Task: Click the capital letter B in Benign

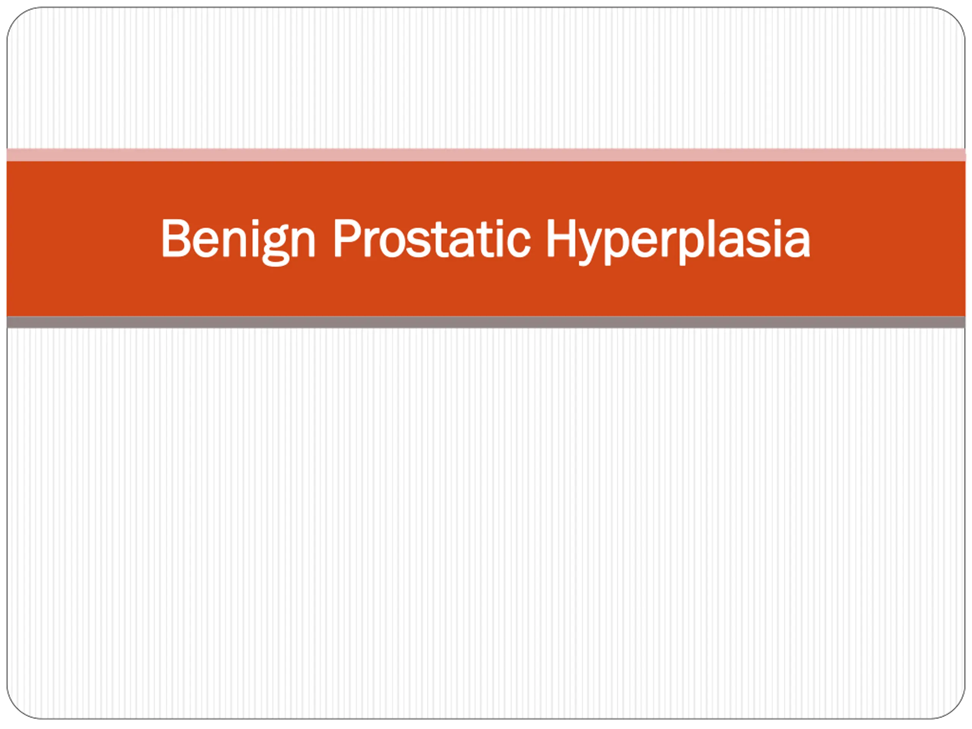Action: (x=176, y=238)
